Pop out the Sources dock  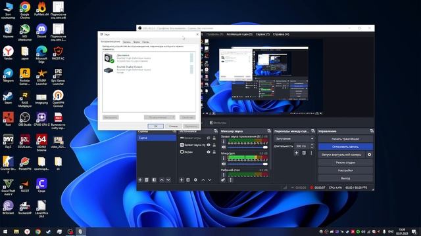tap(216, 131)
